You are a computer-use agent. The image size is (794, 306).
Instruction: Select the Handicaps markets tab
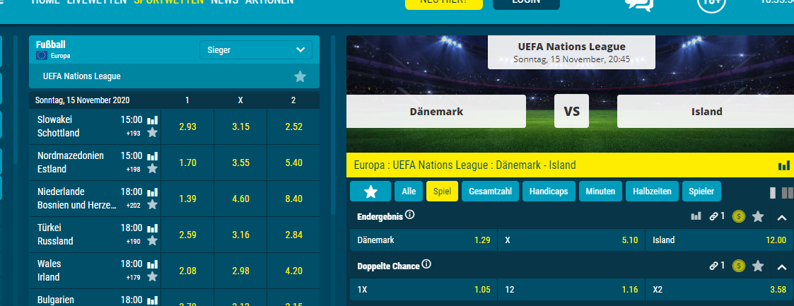point(549,192)
